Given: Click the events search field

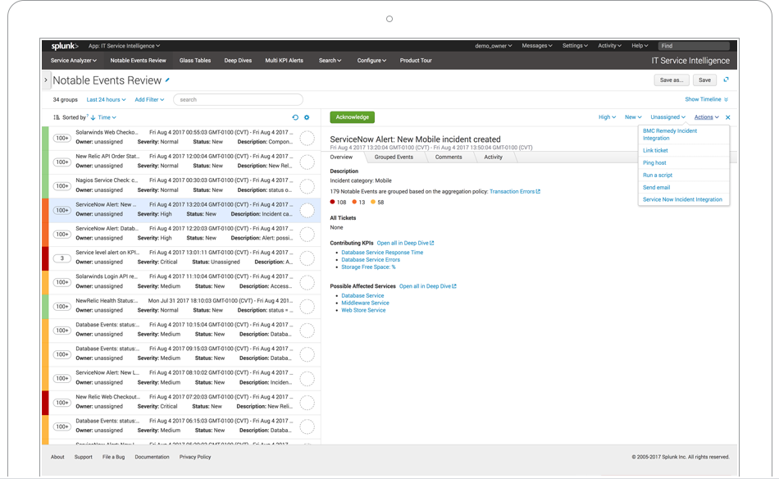Looking at the screenshot, I should [x=238, y=100].
